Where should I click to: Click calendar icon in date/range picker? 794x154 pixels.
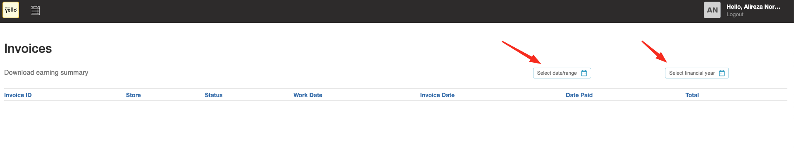[584, 73]
